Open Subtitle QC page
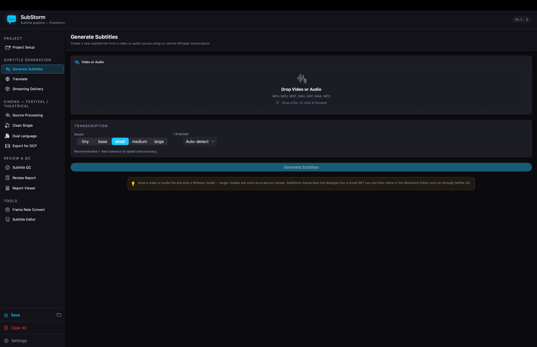This screenshot has height=347, width=537. tap(33, 167)
